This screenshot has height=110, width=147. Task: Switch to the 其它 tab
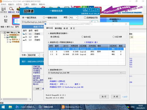point(73,28)
